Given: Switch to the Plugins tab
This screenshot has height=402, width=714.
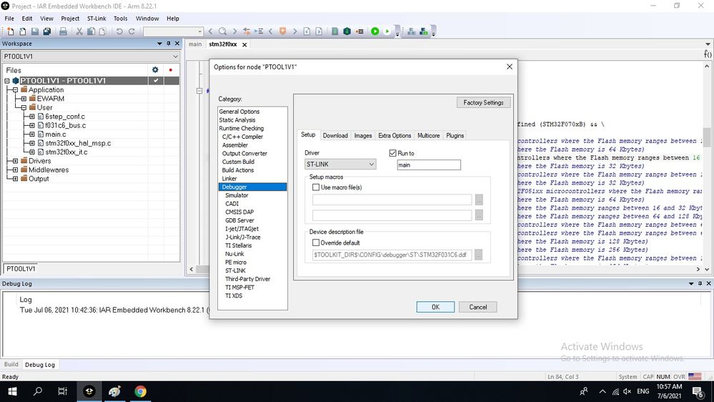Looking at the screenshot, I should (455, 135).
